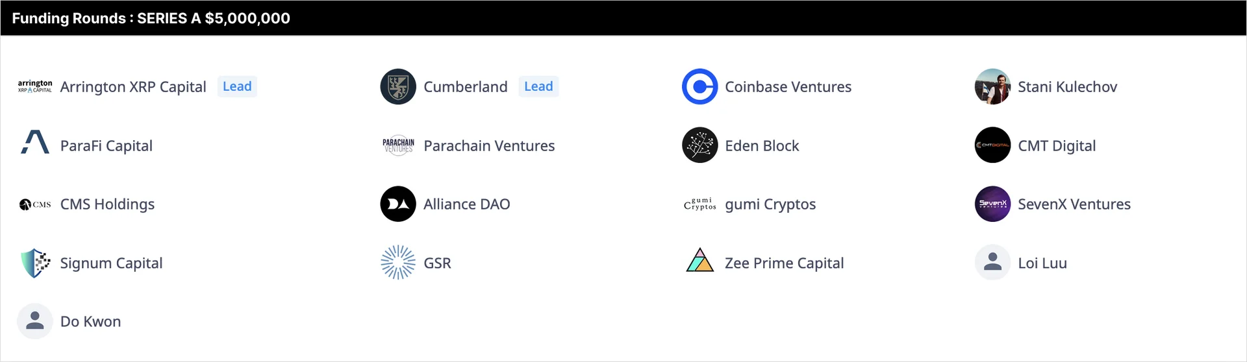Open Do Kwon's investor profile link
This screenshot has height=362, width=1247.
coord(90,322)
